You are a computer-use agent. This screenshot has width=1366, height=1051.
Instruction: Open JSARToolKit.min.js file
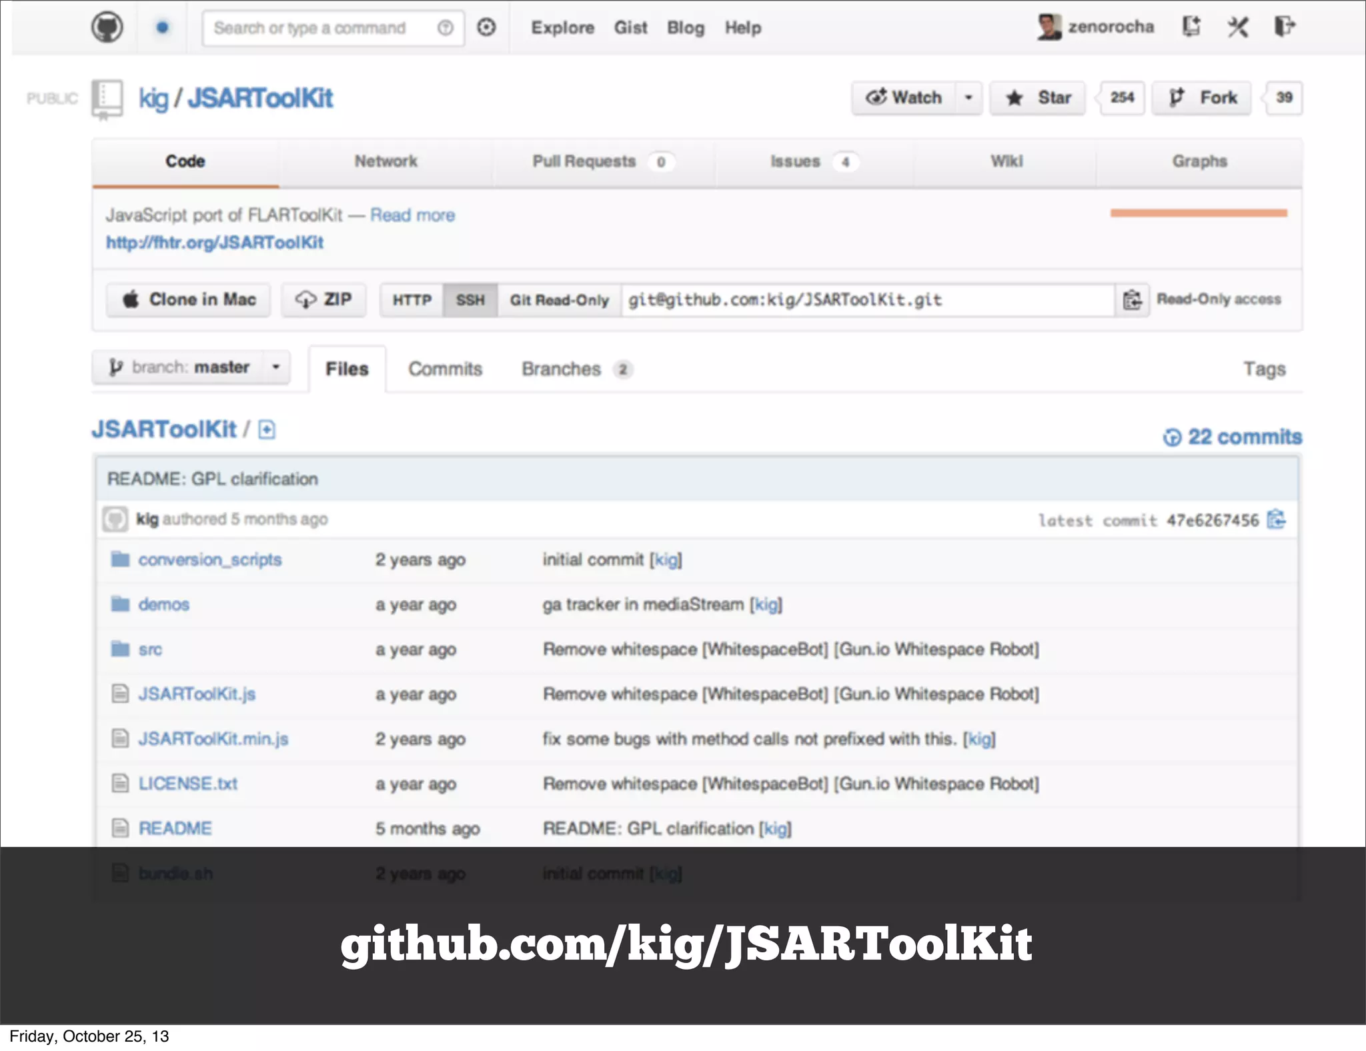pos(213,739)
